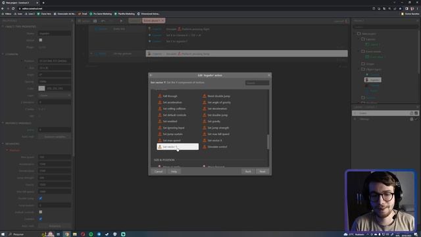Image resolution: width=421 pixels, height=237 pixels.
Task: Expand the Position property row
Action: (22, 61)
